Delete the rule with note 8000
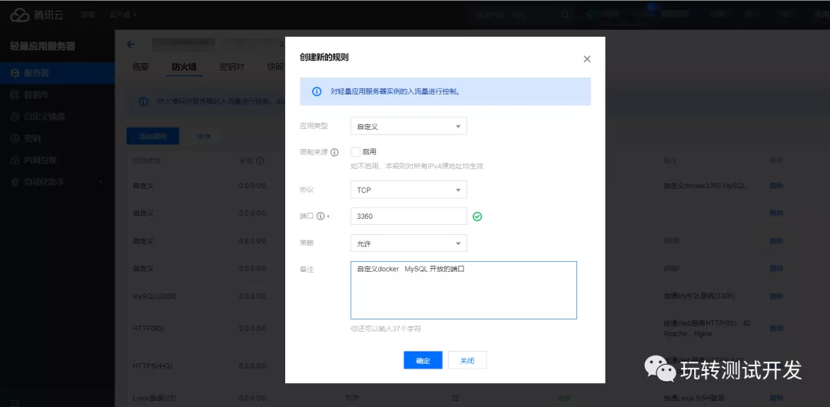 pyautogui.click(x=776, y=241)
